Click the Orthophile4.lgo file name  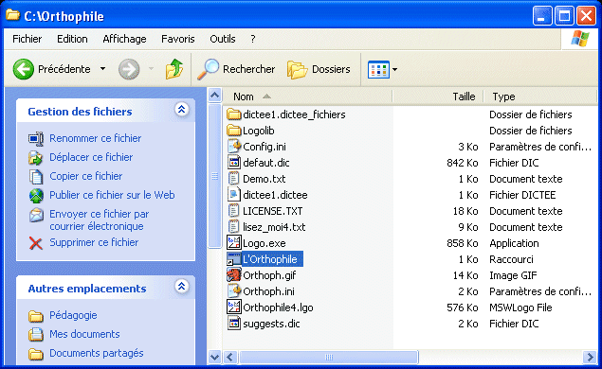coord(278,307)
